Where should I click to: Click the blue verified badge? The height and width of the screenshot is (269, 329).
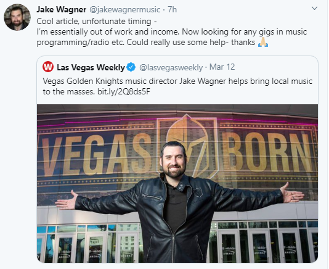click(131, 67)
